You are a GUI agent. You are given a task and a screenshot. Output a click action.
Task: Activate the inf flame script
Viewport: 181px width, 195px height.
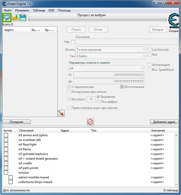(x=6, y=149)
